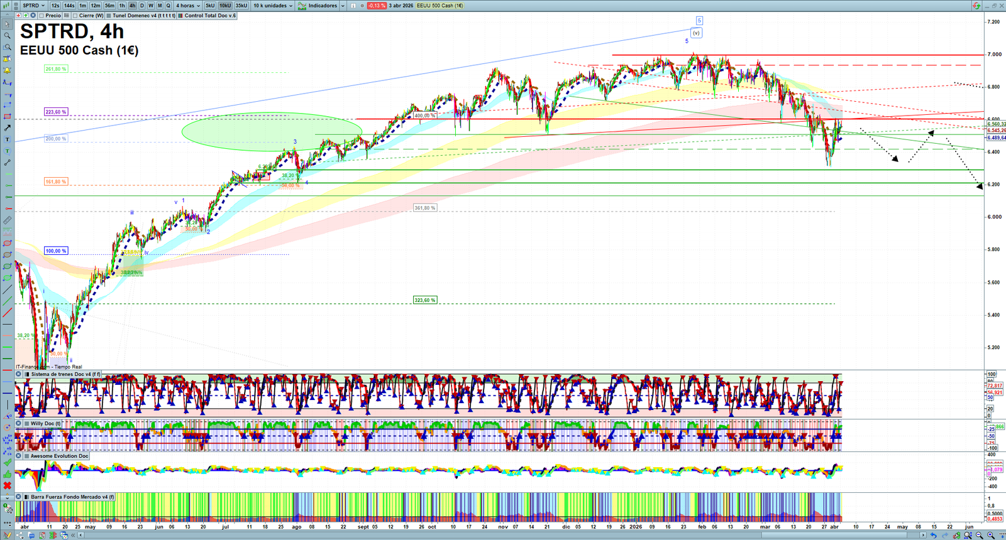Toggle the Precio checkbox
Image resolution: width=1006 pixels, height=540 pixels.
41,16
